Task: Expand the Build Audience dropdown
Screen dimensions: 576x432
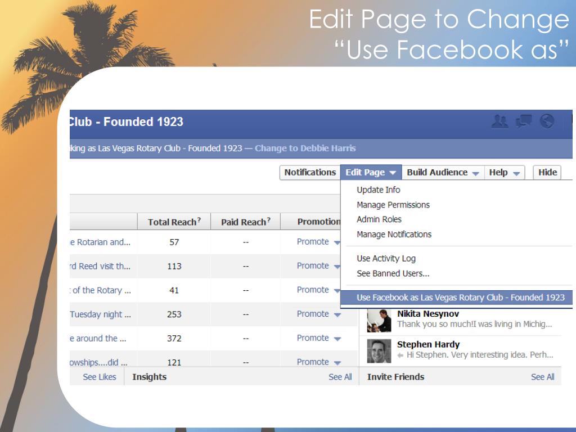Action: click(x=443, y=172)
